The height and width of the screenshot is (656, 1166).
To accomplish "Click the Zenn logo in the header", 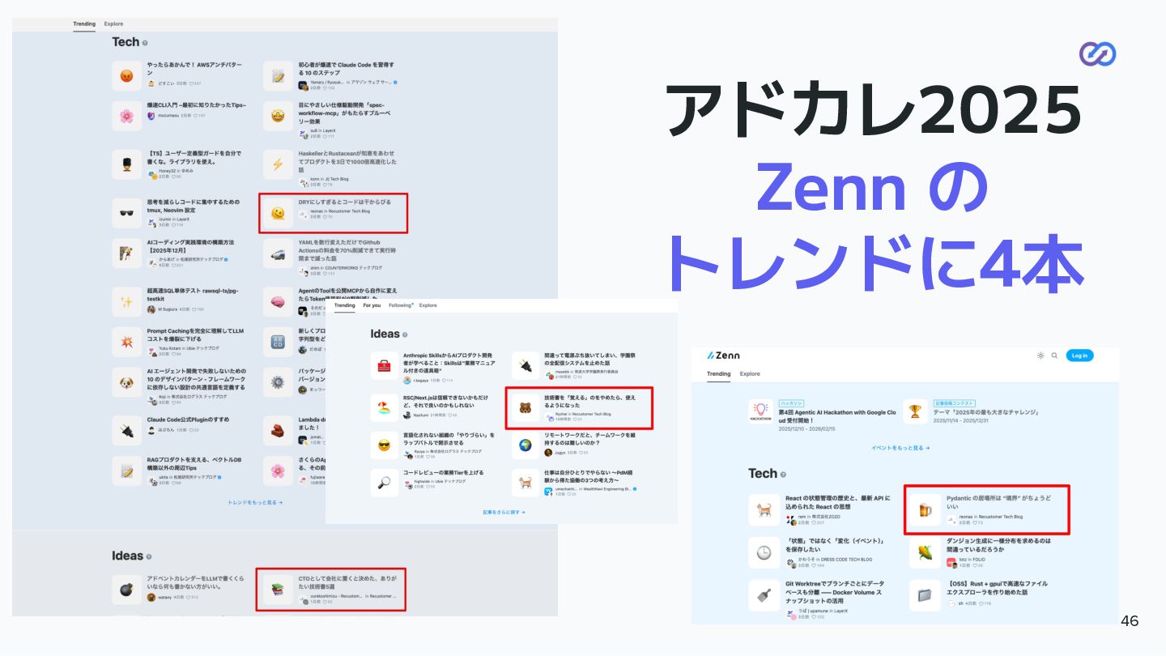I will point(723,356).
